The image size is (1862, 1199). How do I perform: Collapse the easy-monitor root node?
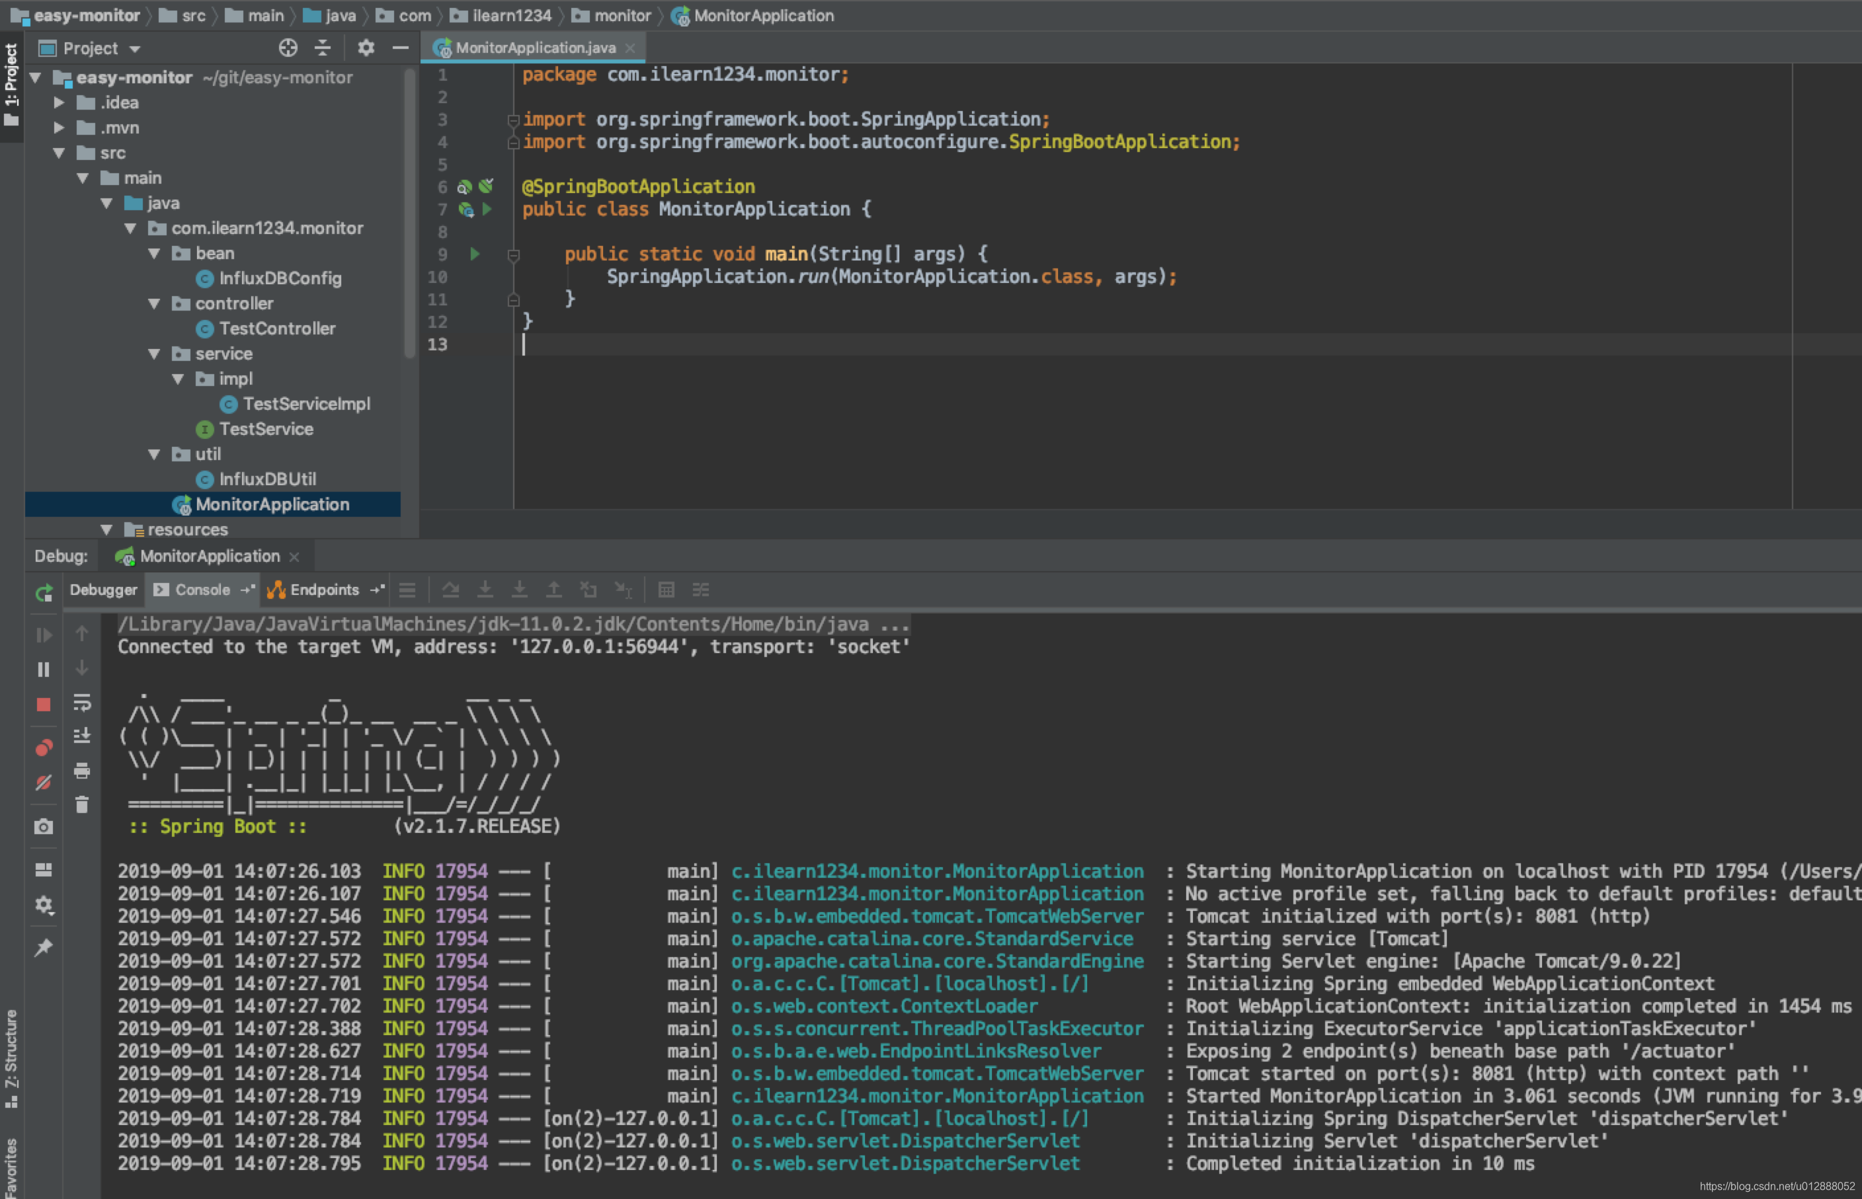[x=35, y=77]
